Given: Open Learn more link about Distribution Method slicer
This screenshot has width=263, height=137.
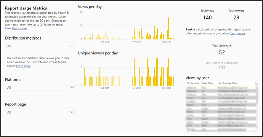Looking at the screenshot, I should tap(24, 66).
